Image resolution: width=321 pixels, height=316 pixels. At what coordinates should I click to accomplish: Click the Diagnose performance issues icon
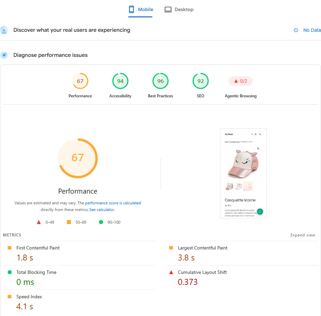[x=4, y=55]
